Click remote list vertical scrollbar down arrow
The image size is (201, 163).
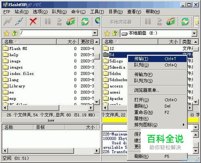click(x=97, y=102)
